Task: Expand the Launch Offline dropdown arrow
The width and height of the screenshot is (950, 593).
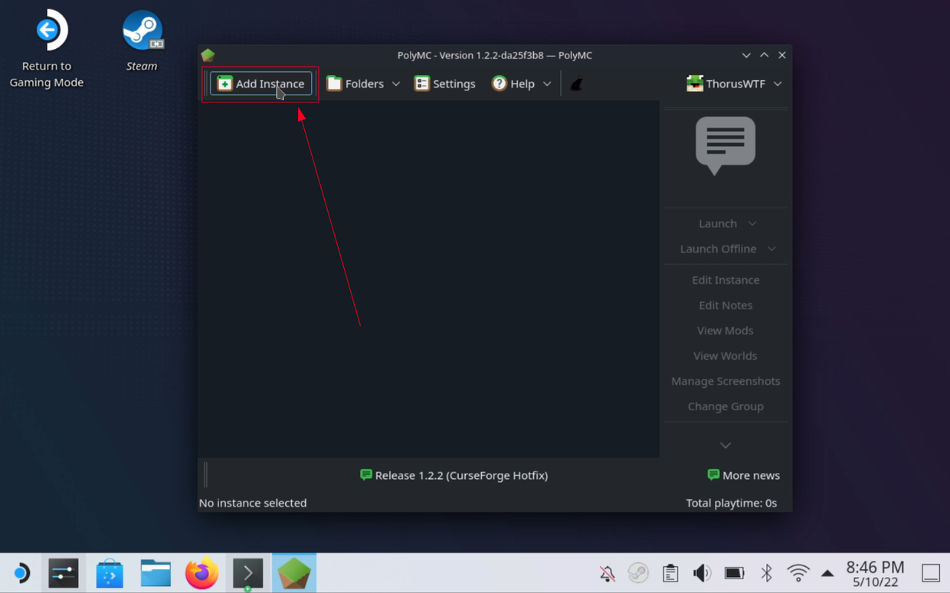Action: (x=771, y=249)
